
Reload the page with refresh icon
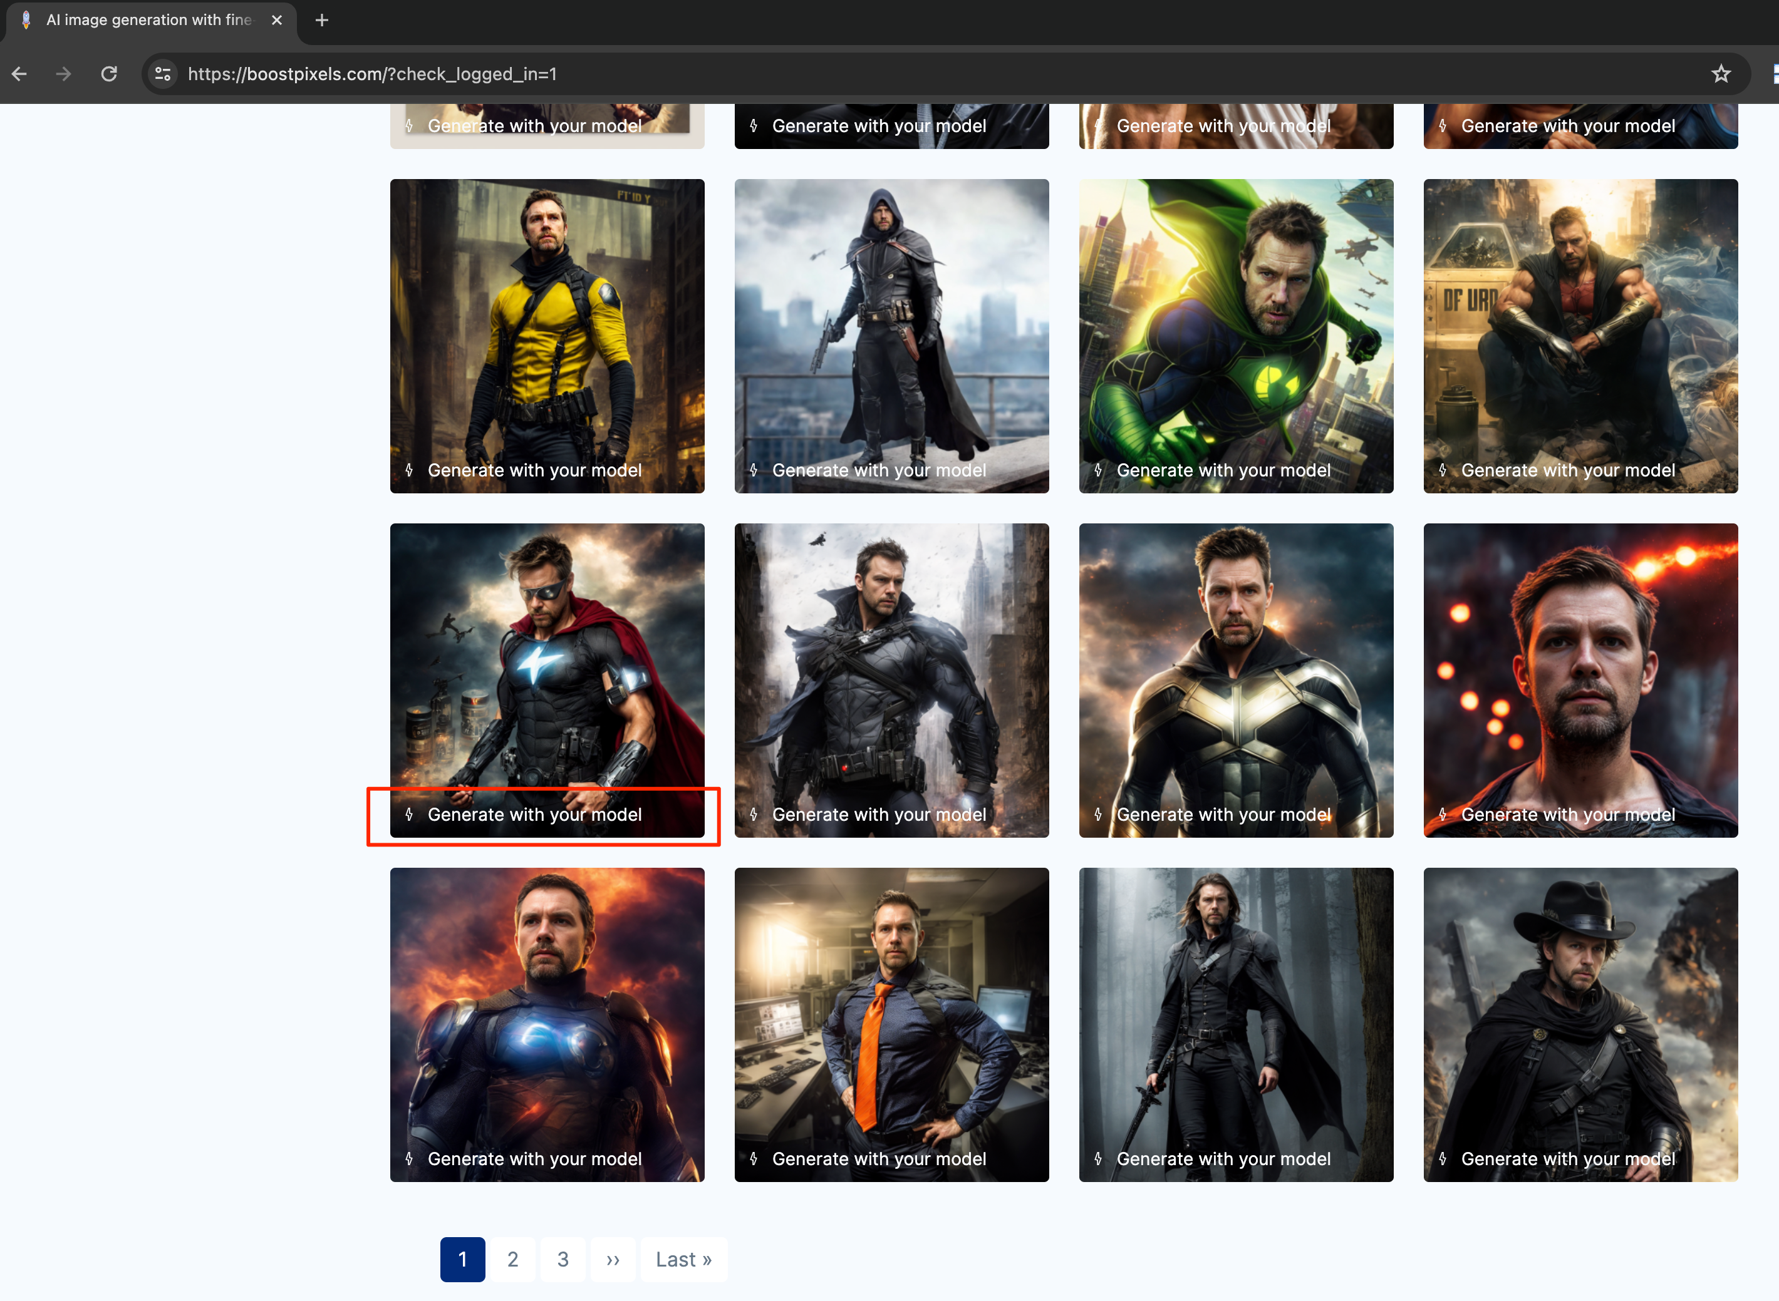pos(109,74)
